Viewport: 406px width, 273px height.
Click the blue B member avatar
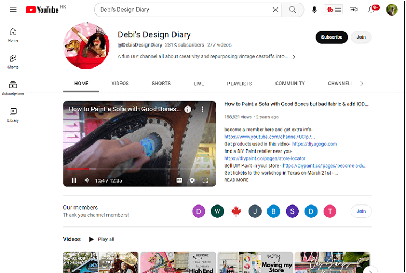pos(273,211)
